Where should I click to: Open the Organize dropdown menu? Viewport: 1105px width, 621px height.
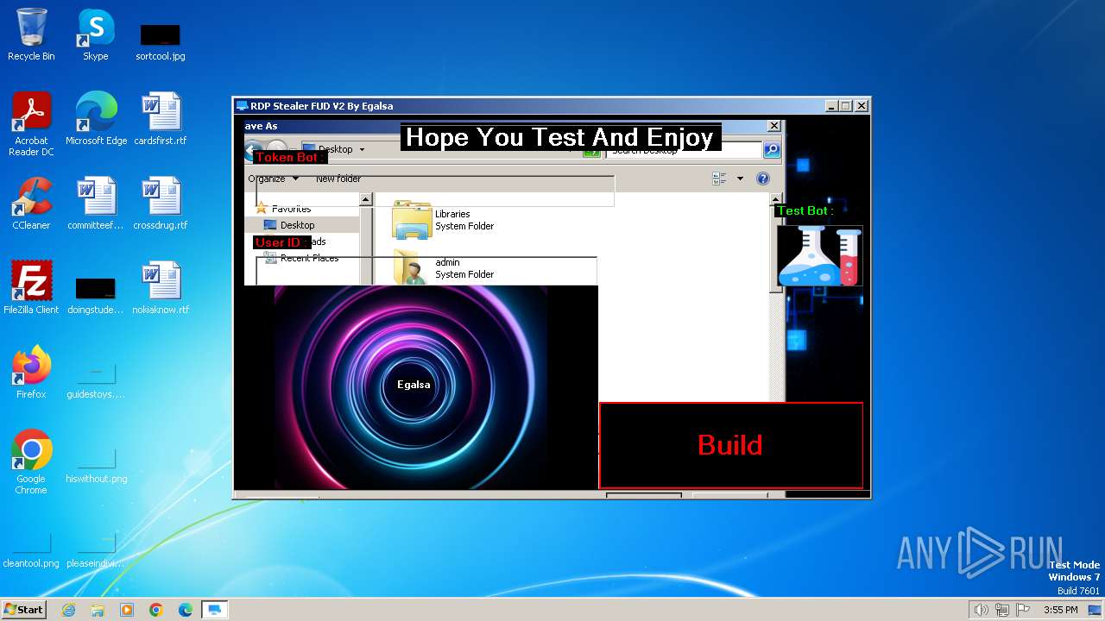[273, 179]
